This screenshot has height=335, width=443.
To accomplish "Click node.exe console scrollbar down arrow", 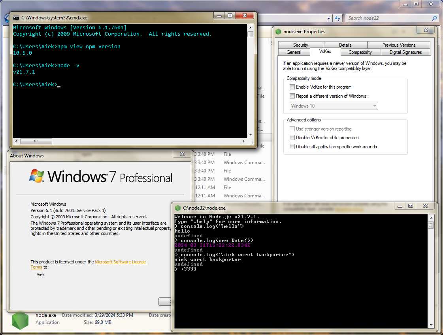I will tap(431, 325).
